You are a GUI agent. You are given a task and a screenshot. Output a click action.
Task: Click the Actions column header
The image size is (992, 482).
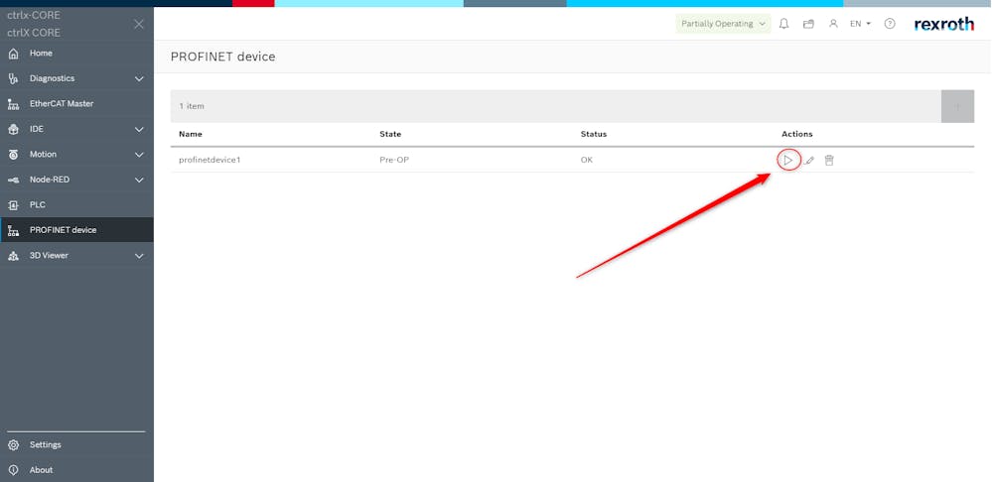(797, 134)
